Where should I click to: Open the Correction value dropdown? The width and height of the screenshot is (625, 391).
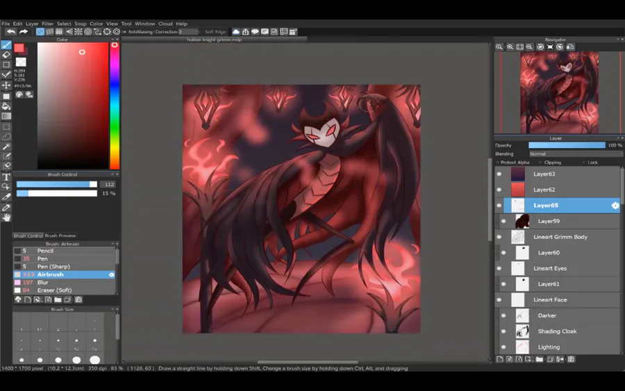(188, 31)
